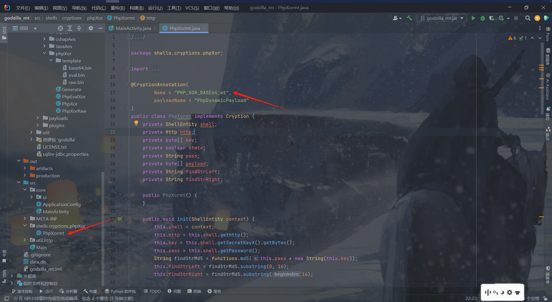Screen dimensions: 552x302
Task: Collapse the phpXor folder
Action: pyautogui.click(x=44, y=53)
